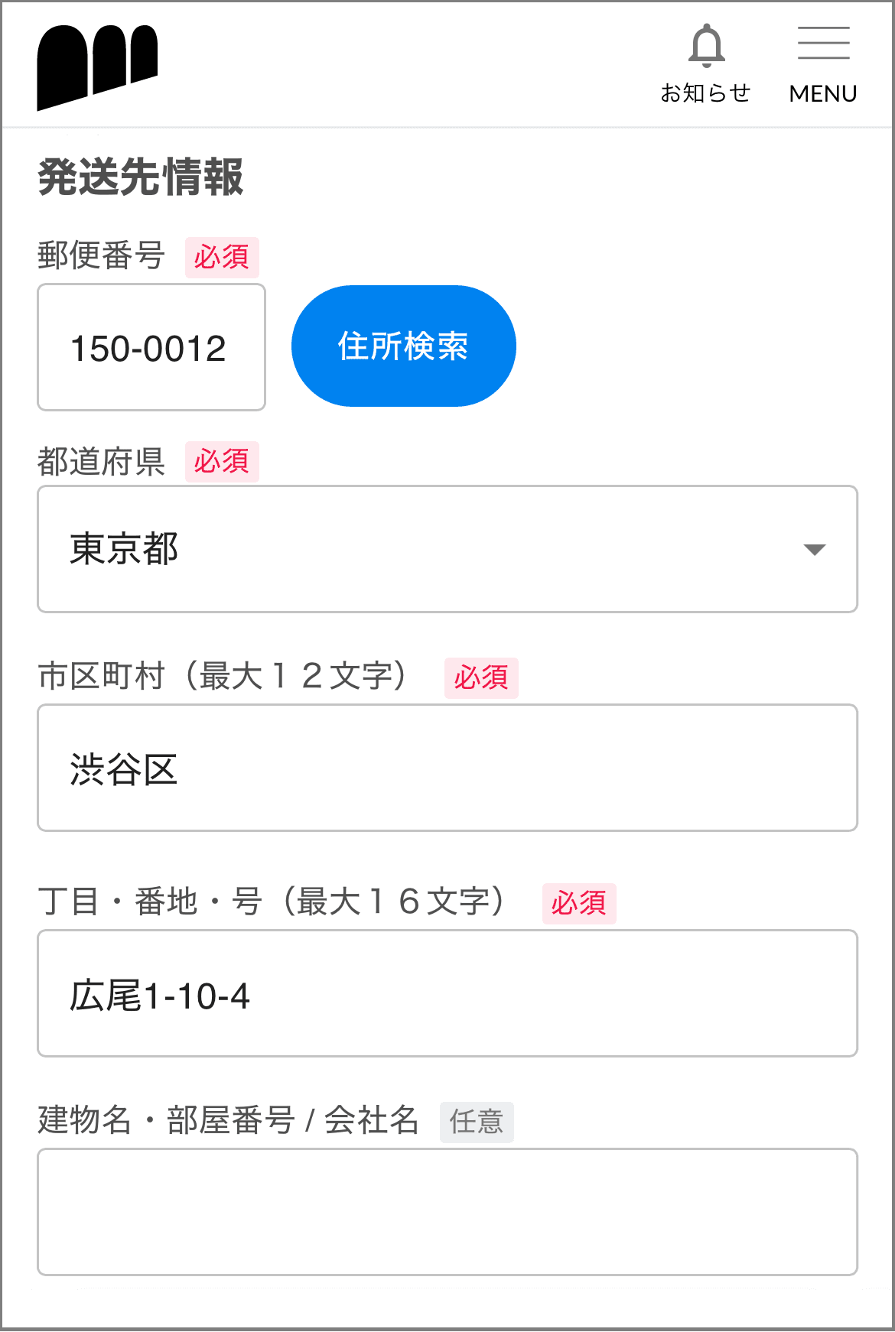Open notifications via the bell icon
The image size is (895, 1332).
[706, 46]
